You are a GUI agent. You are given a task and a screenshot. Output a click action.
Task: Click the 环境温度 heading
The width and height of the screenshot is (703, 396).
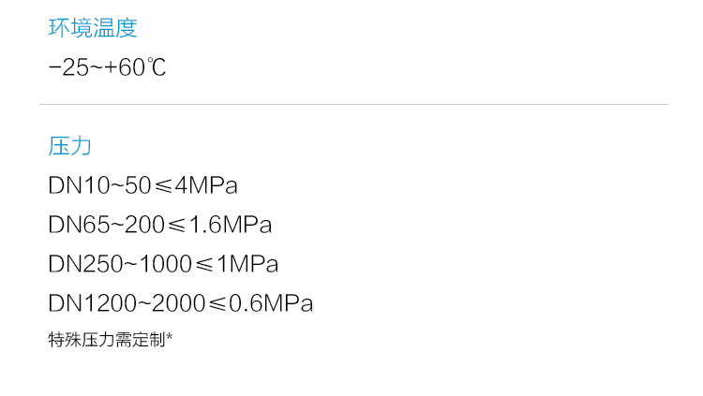[x=93, y=28]
